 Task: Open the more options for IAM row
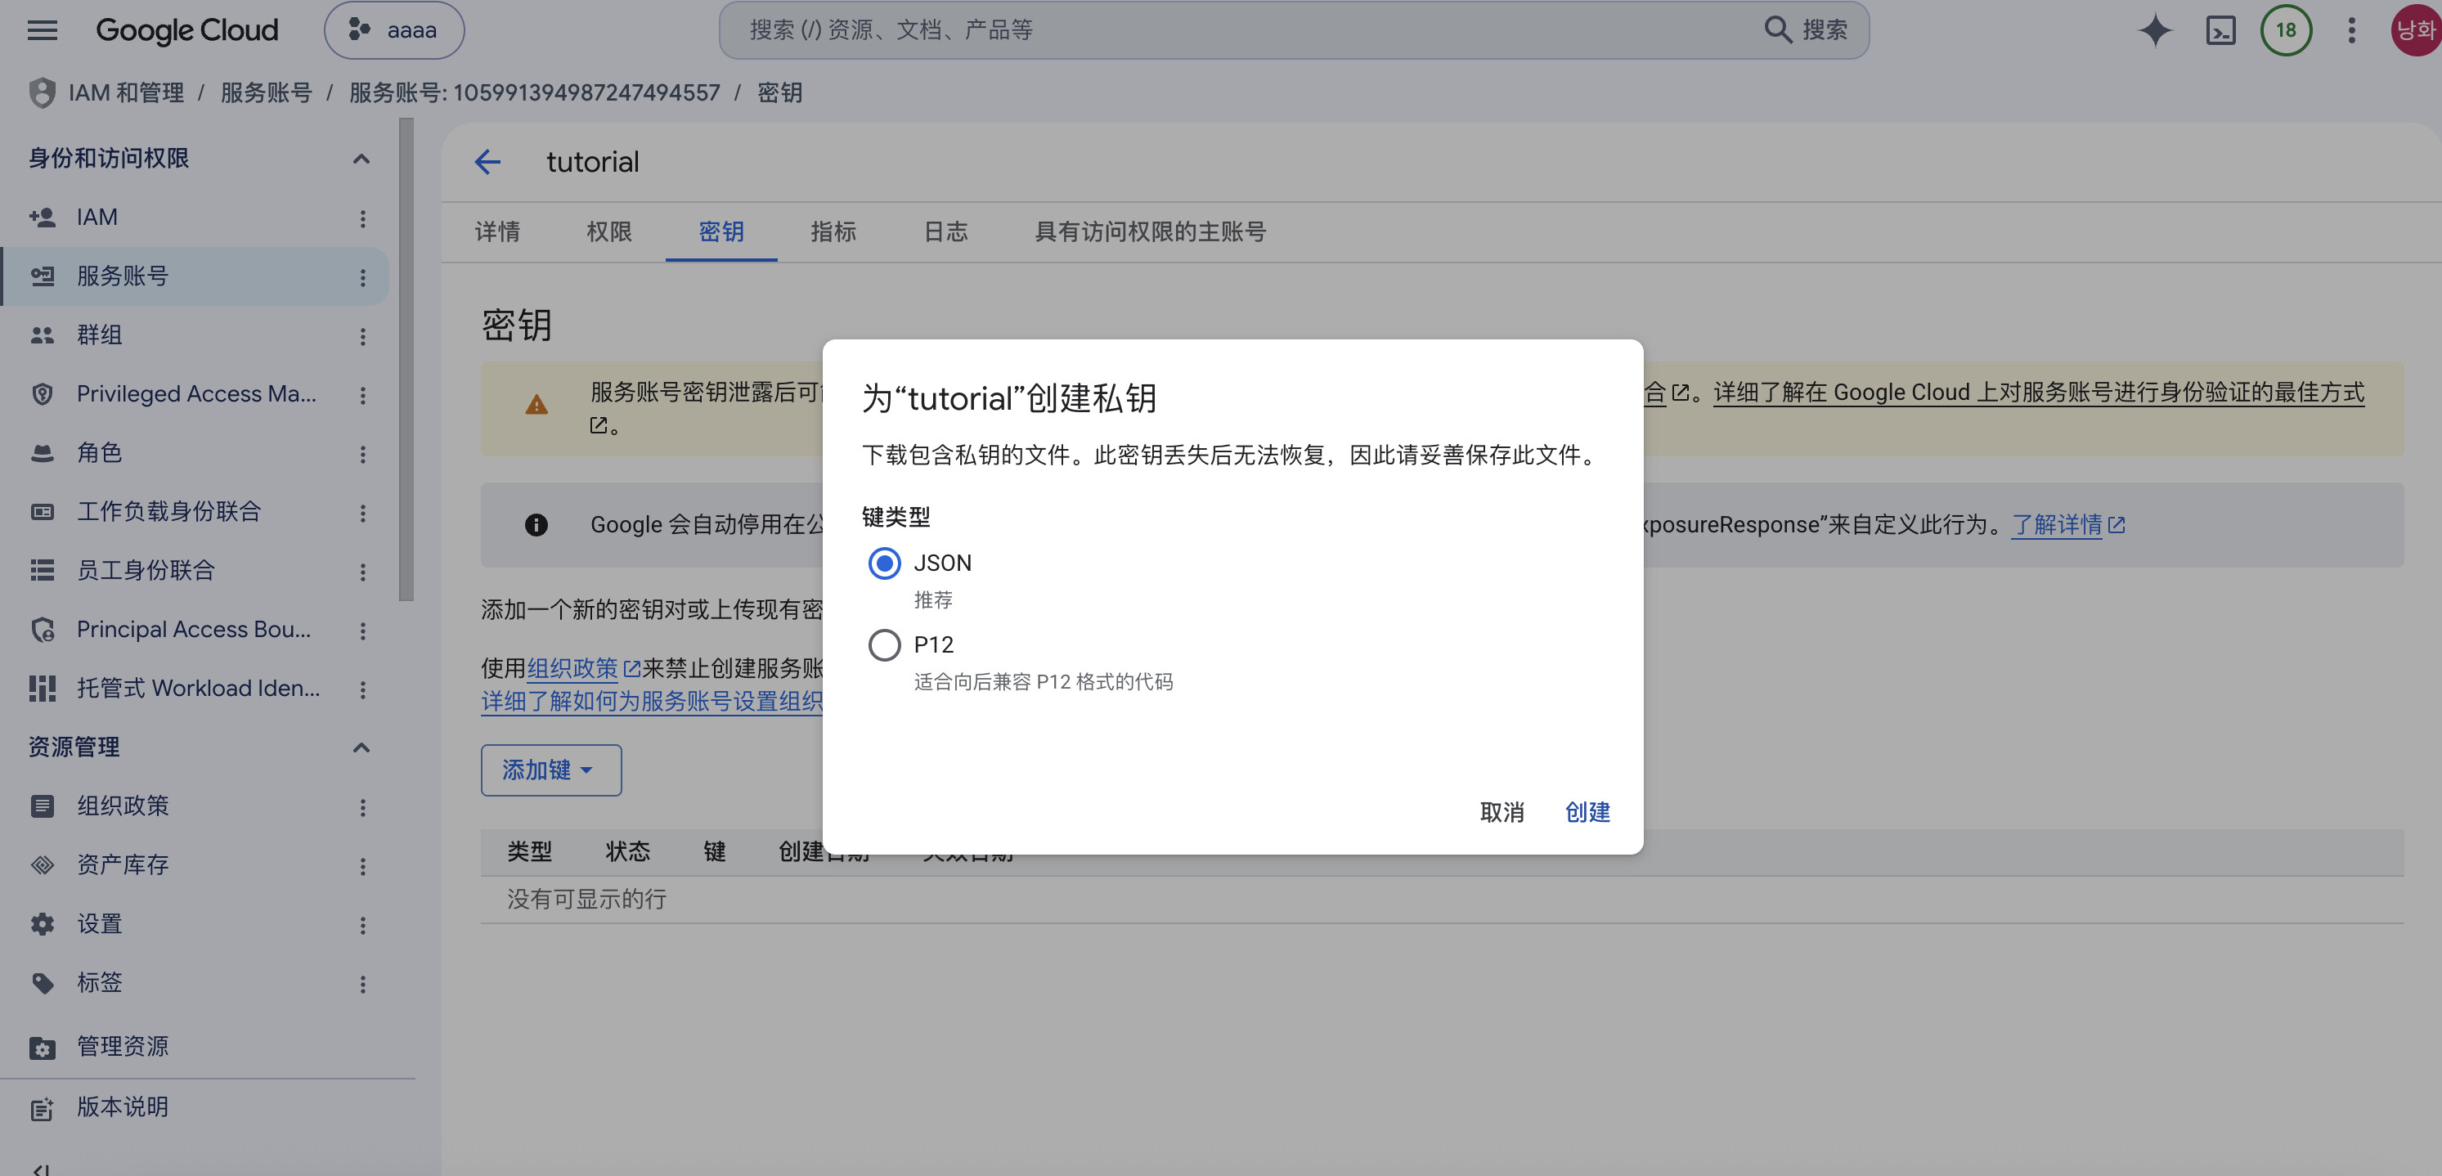(x=362, y=219)
